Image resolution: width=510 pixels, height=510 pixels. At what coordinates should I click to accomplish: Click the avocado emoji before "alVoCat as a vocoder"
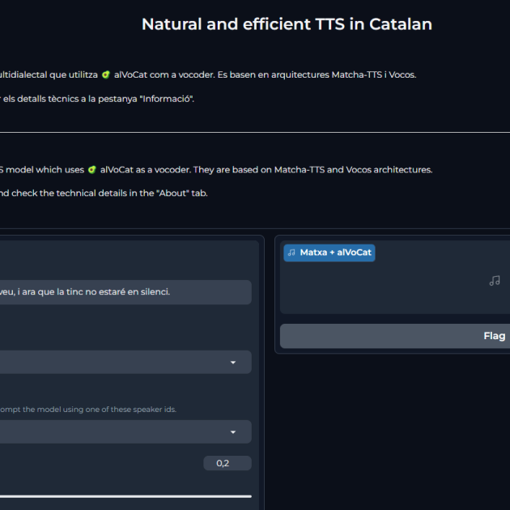(x=92, y=170)
